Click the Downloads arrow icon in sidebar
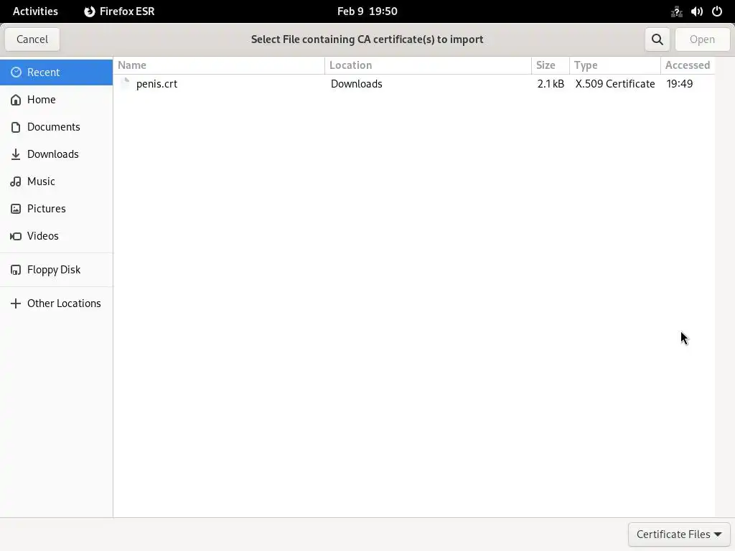Image resolution: width=735 pixels, height=551 pixels. point(16,154)
